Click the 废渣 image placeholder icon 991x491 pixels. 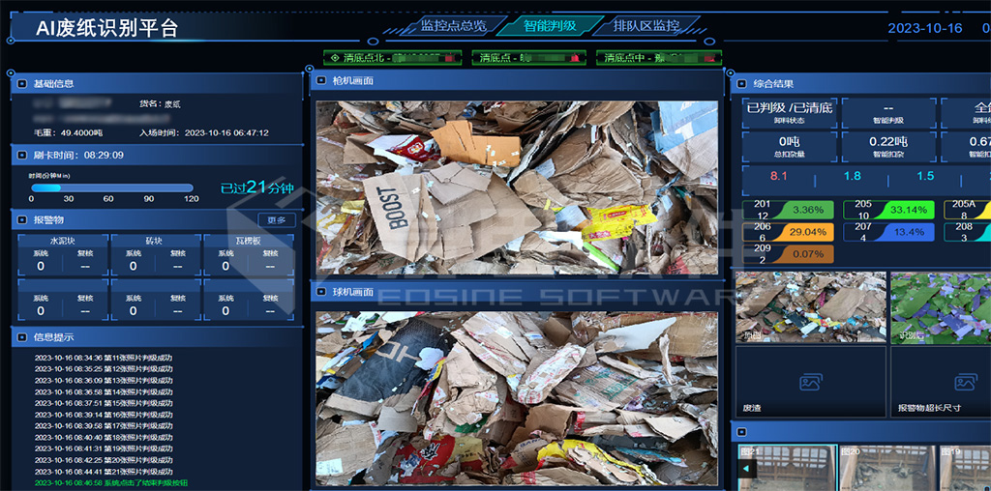pos(810,383)
